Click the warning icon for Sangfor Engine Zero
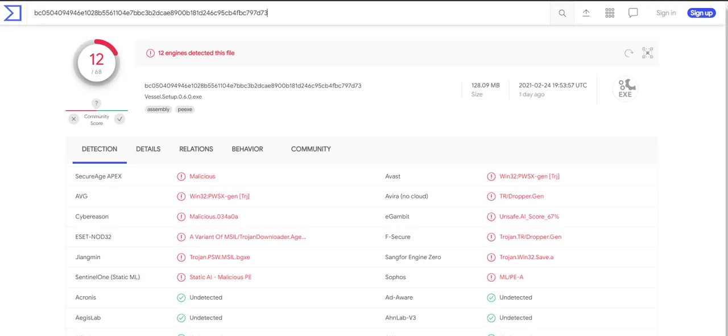This screenshot has height=336, width=728. pos(491,257)
